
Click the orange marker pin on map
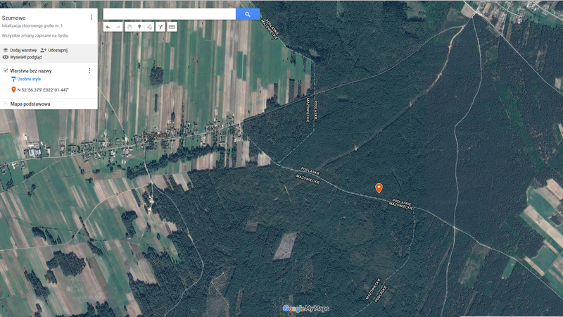[379, 187]
